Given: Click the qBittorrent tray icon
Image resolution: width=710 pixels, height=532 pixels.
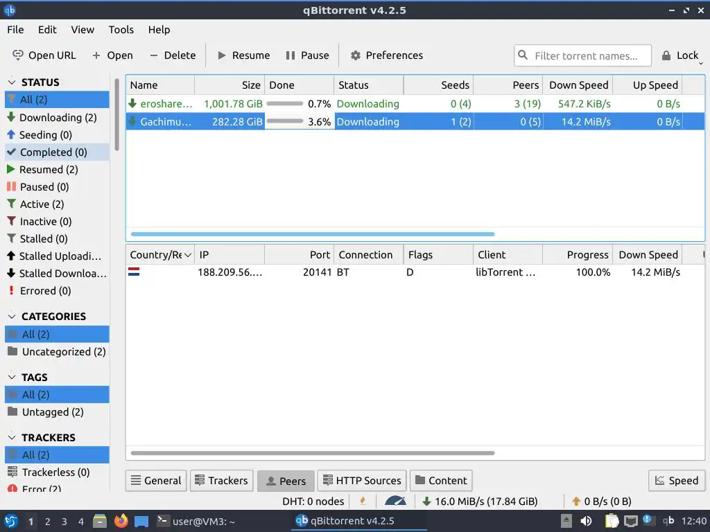Looking at the screenshot, I should 668,521.
